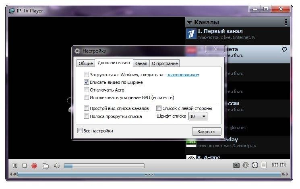Check Список с левой стороны
The width and height of the screenshot is (300, 189).
click(x=159, y=108)
